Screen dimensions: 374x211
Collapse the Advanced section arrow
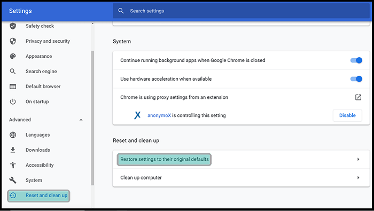pos(81,120)
